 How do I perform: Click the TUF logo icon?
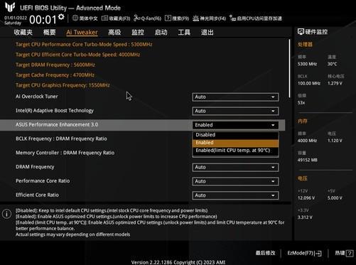point(10,7)
